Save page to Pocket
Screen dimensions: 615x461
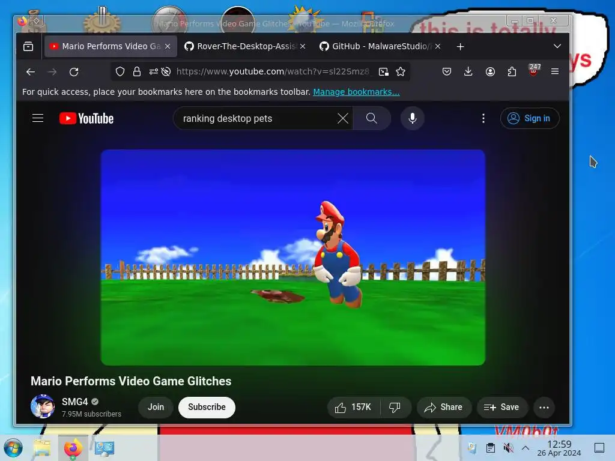click(x=446, y=72)
